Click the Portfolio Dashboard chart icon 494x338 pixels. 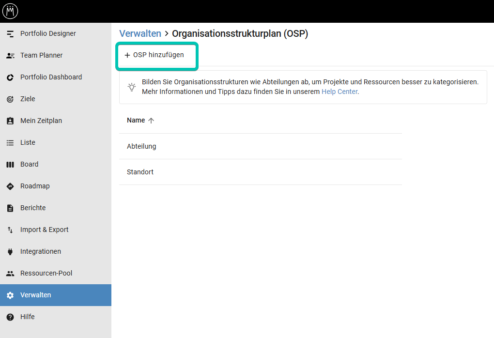[10, 77]
